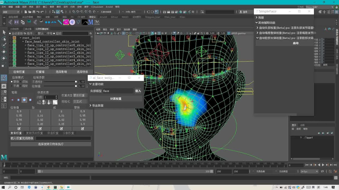Select the 缩放 paint mode radio

(x=21, y=86)
